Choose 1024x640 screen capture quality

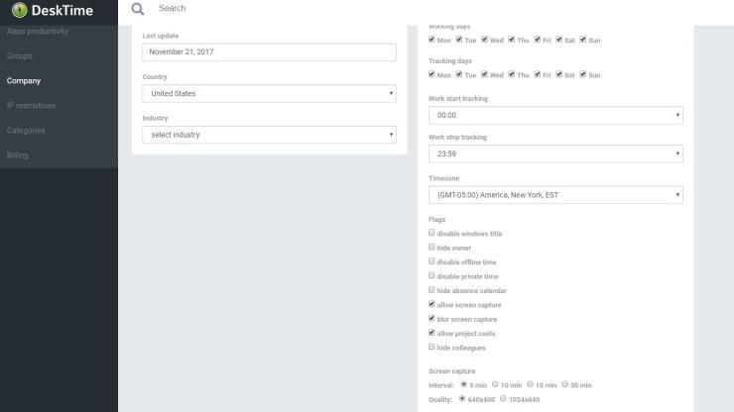[503, 398]
